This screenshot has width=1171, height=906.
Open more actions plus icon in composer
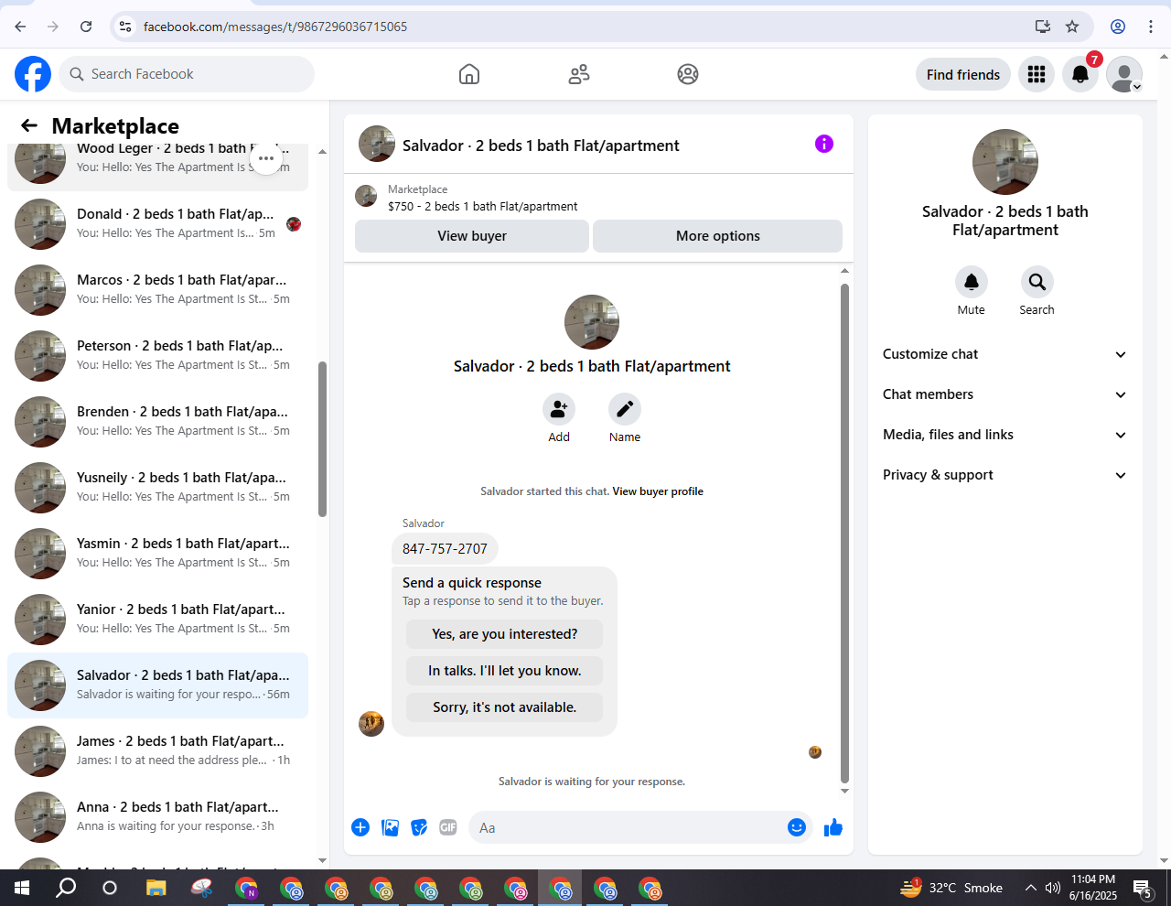point(360,827)
